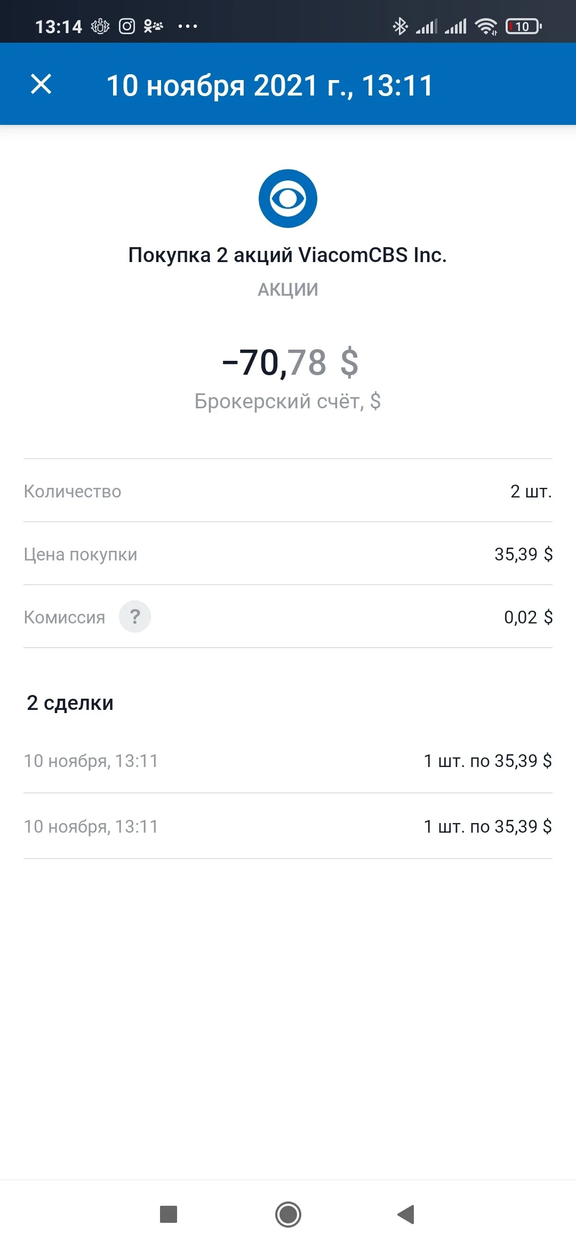Tap the −70,78 $ total amount
The height and width of the screenshot is (1249, 576).
290,362
